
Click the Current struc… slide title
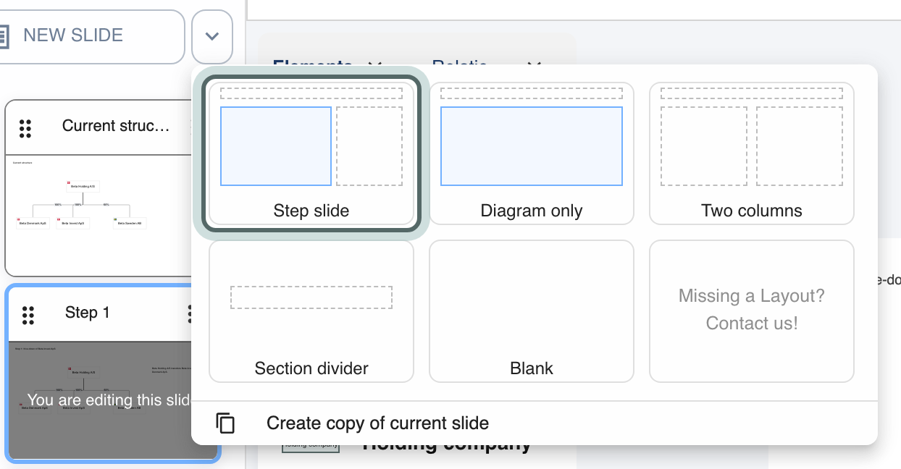pos(116,126)
